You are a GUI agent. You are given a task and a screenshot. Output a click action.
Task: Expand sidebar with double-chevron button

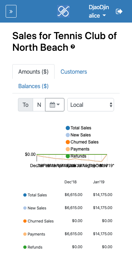pos(11,11)
